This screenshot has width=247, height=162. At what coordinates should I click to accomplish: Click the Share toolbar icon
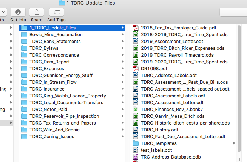tap(37, 12)
